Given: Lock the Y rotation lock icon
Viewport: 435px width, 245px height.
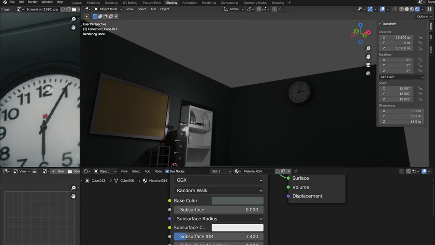Looking at the screenshot, I should click(420, 65).
